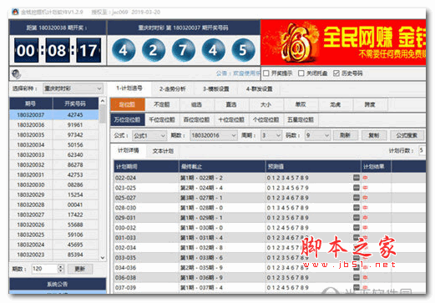
Task: Click the history list scrollbar up arrow
Action: [103, 101]
